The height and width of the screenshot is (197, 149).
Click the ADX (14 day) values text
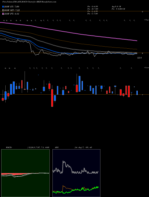[83, 147]
